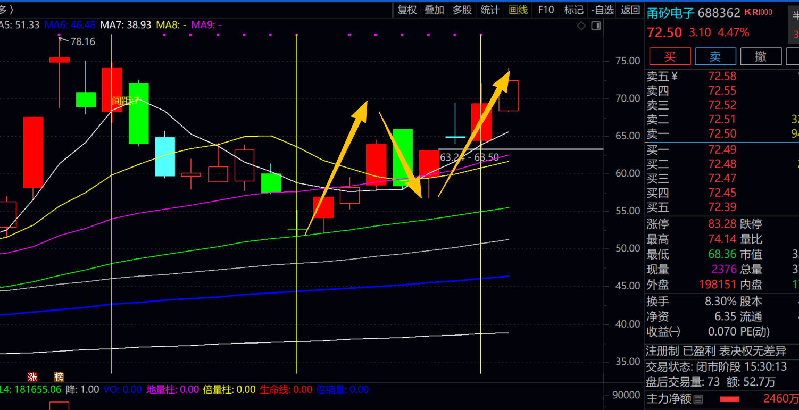
Task: Click the 4.47% change percentage
Action: click(733, 32)
